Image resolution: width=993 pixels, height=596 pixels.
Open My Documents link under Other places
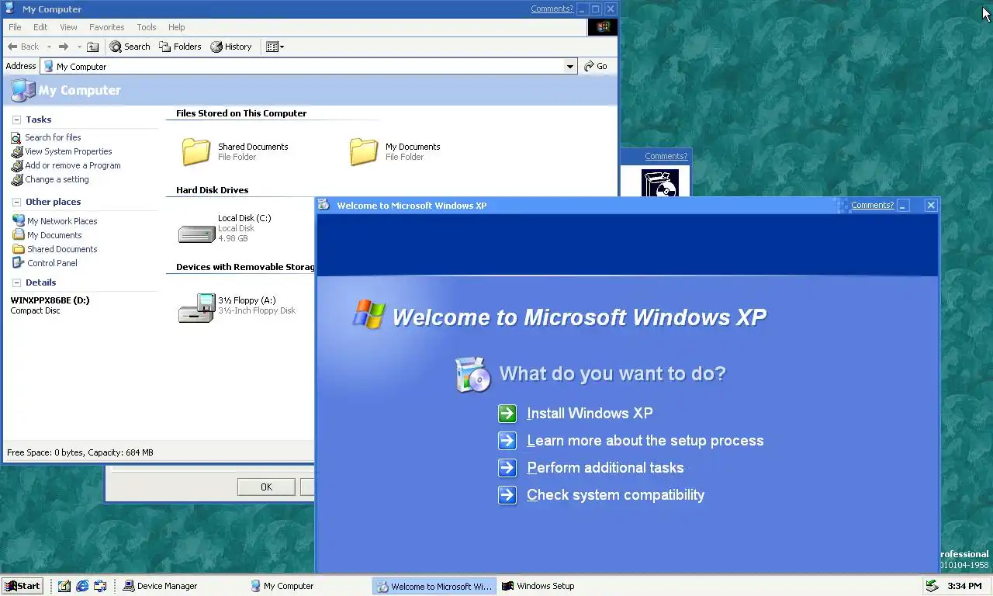[54, 235]
